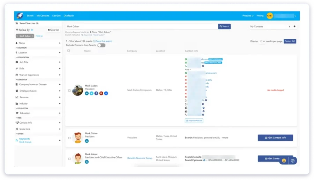Check the select-all checkbox in table header
Viewport: 314px width, 180px height.
(x=69, y=51)
